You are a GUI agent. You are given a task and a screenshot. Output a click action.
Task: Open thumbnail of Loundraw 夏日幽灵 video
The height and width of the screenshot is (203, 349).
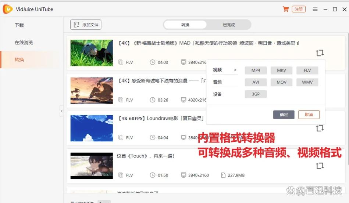click(92, 128)
